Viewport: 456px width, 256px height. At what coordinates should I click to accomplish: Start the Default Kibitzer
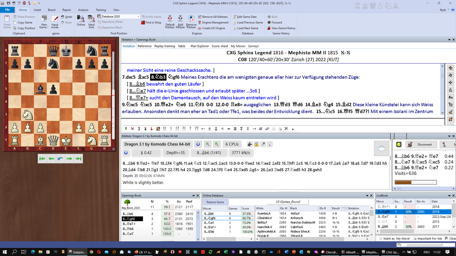click(x=170, y=22)
